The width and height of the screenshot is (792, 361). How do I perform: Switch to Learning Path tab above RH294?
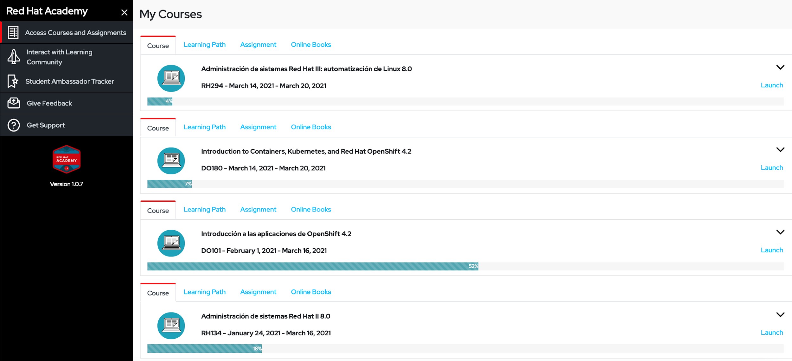click(205, 45)
